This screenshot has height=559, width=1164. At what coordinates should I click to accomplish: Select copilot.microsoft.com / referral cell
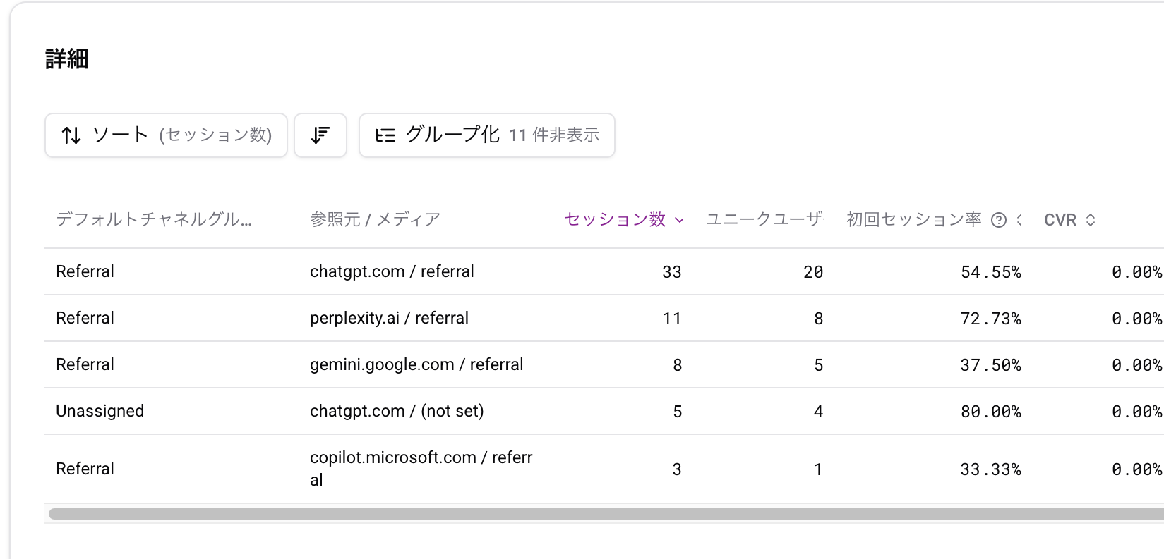point(421,469)
